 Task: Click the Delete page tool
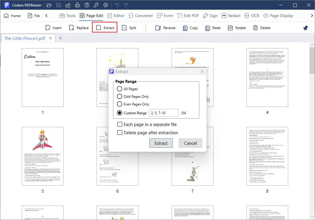tap(261, 28)
